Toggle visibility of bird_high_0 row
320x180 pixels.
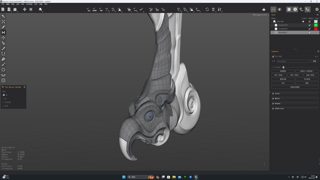click(309, 32)
